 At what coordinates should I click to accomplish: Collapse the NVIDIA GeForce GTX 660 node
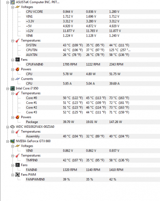[x=8, y=142]
